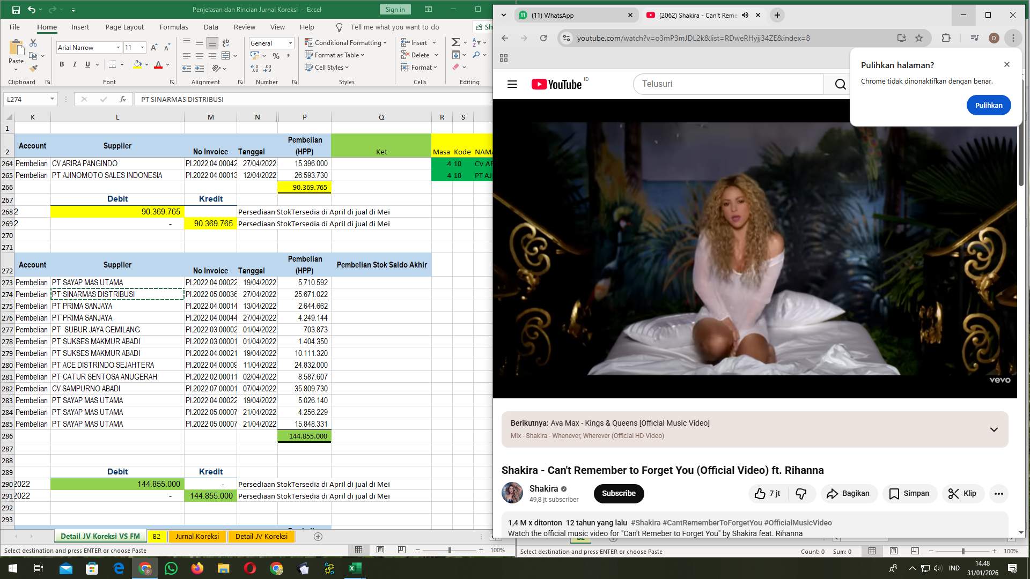Click the Telusuri search field
1030x579 pixels.
[727, 84]
